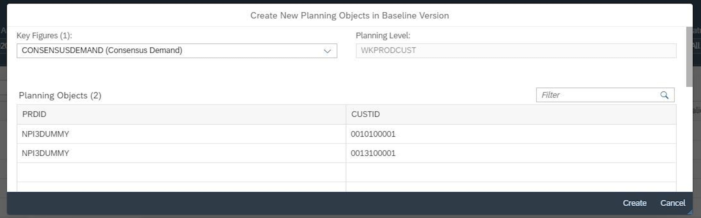Screen dimensions: 701x218
Task: Select NPI3DUMMY in the 0013100001 row
Action: pos(46,153)
